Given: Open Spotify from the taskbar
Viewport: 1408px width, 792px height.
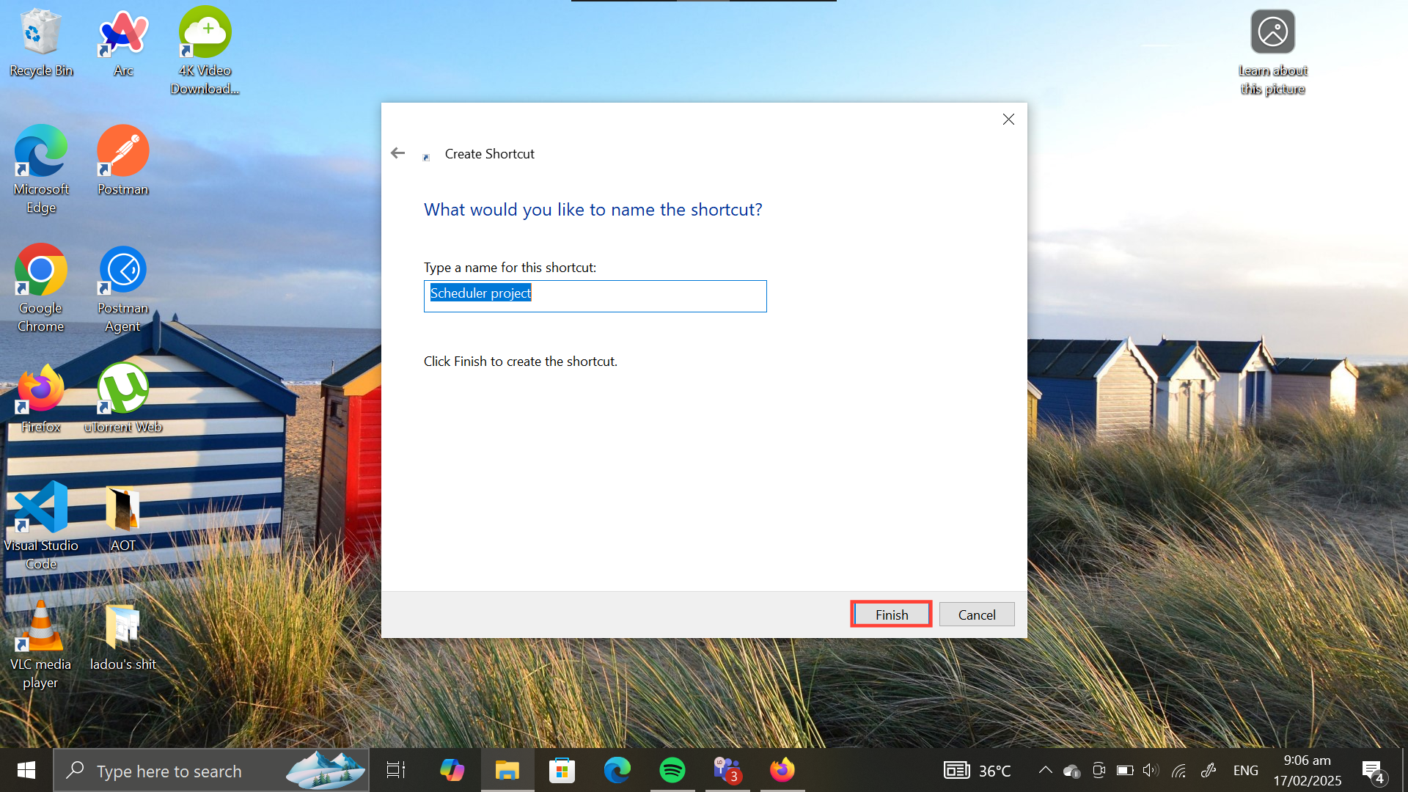Looking at the screenshot, I should (672, 770).
